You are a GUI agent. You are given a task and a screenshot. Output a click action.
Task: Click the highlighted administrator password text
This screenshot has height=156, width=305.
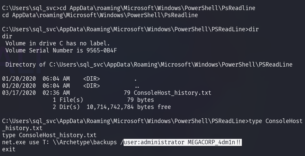[183, 142]
